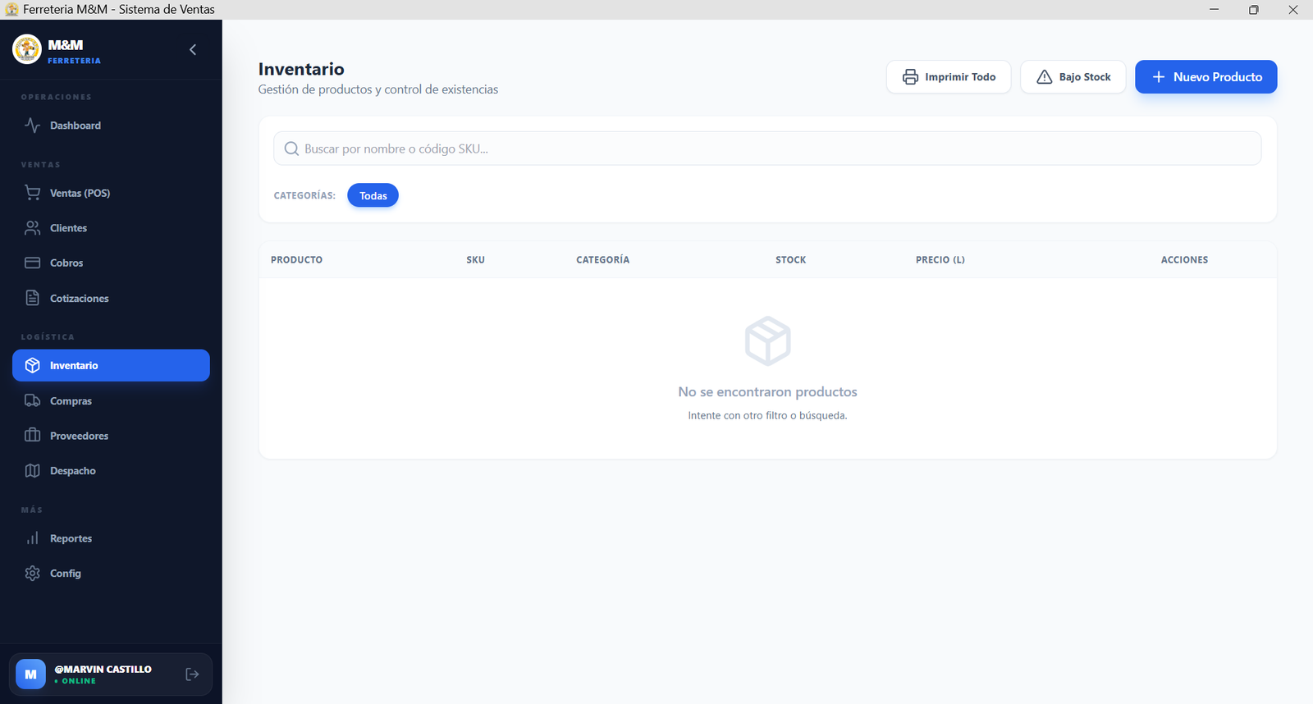Image resolution: width=1313 pixels, height=704 pixels.
Task: Open the Dashboard activity icon
Action: tap(32, 126)
